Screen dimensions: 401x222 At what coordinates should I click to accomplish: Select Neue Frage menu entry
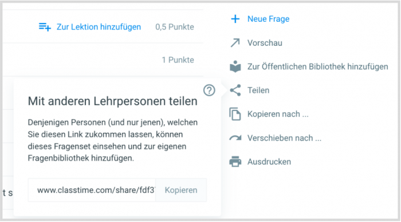pyautogui.click(x=268, y=19)
